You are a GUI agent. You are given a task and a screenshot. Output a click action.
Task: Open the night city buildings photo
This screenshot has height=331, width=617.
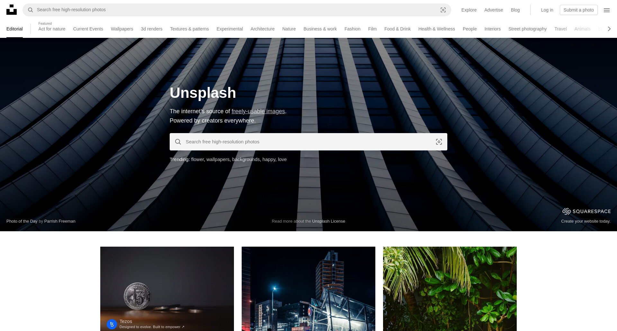308,289
